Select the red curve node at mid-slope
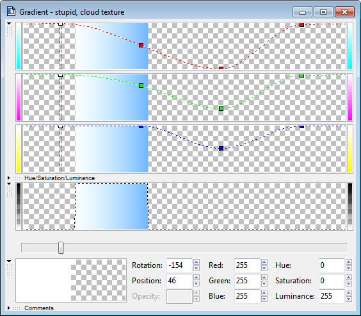The width and height of the screenshot is (361, 316). 141,45
